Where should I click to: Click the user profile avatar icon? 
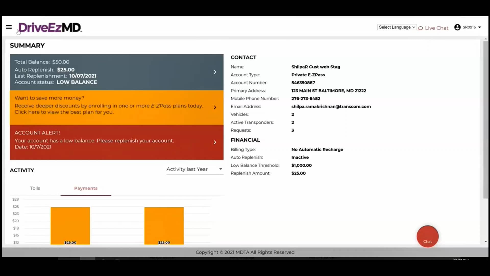point(457,27)
